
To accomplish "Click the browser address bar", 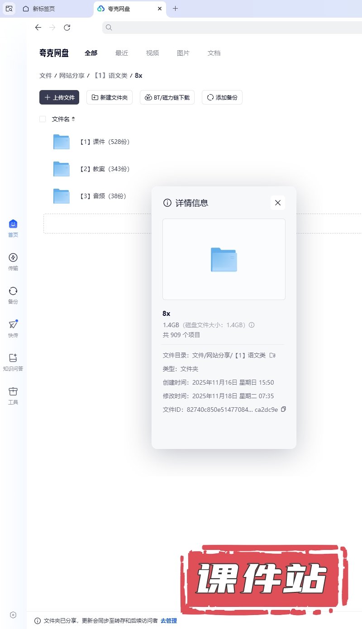I will (x=231, y=28).
